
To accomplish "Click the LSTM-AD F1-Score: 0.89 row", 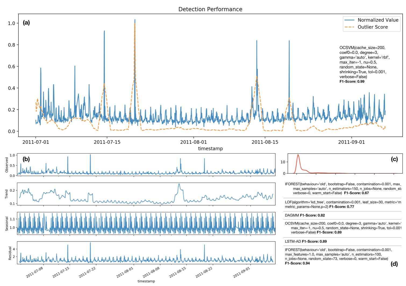I will pos(306,242).
